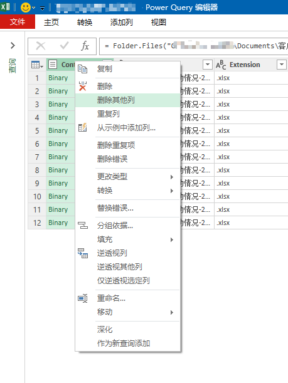Switch to the 转换 ribbon tab
Image resolution: width=288 pixels, height=383 pixels.
click(85, 22)
